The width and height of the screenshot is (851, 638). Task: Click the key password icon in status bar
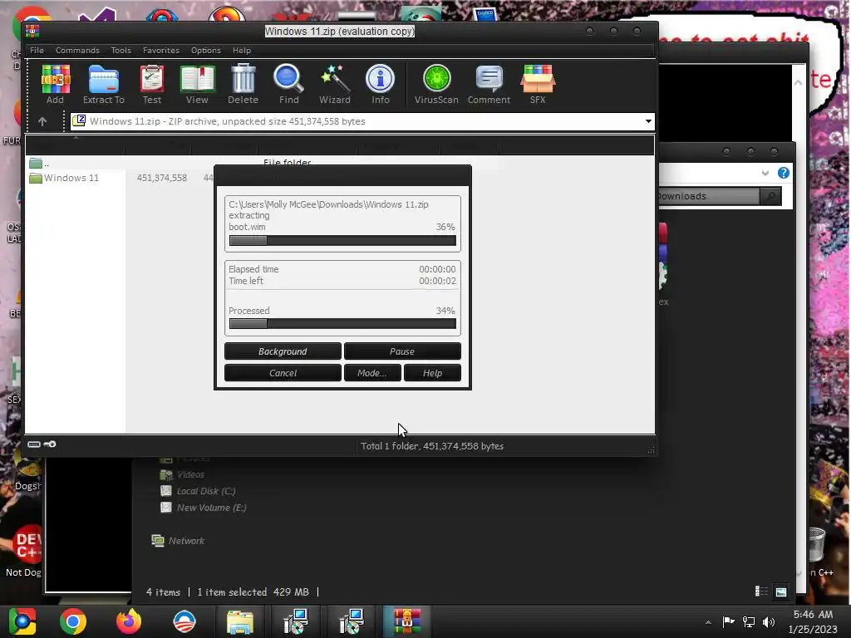pyautogui.click(x=49, y=444)
